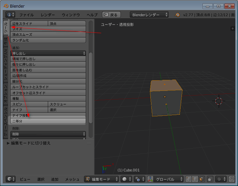Screen dimensions: 238x186
Task: Click the tool shelf vertical scrollbar
Action: click(91, 88)
